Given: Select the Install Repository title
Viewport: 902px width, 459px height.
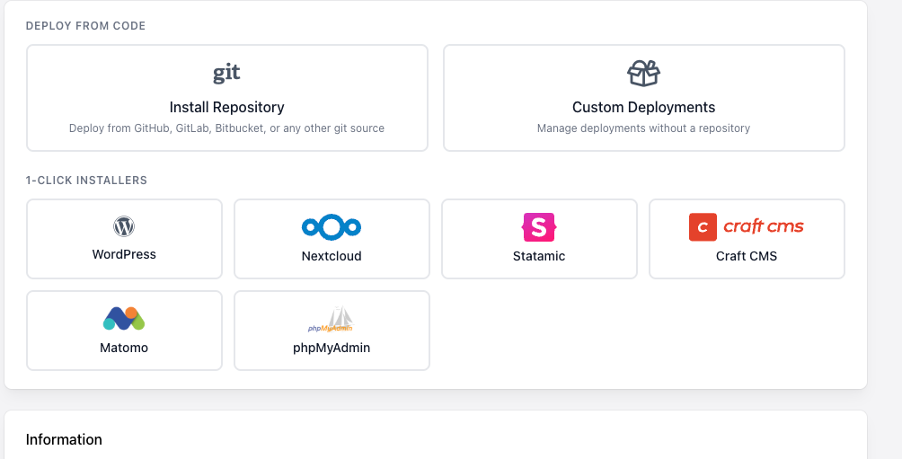Looking at the screenshot, I should pos(226,107).
